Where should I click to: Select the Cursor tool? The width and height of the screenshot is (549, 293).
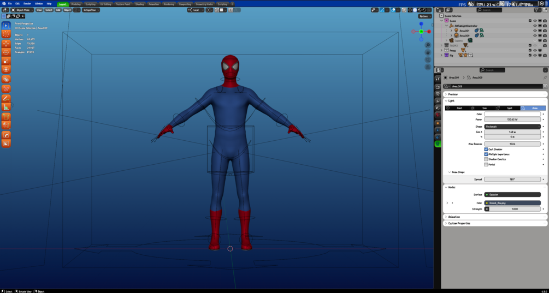(6, 34)
